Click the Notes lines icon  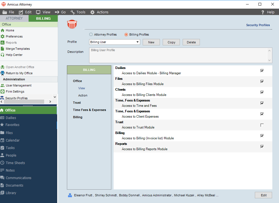(x=2, y=170)
